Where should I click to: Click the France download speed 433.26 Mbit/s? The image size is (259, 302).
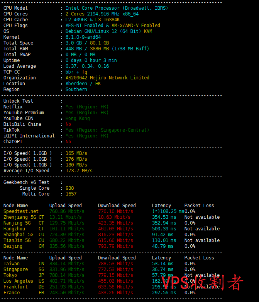115,293
